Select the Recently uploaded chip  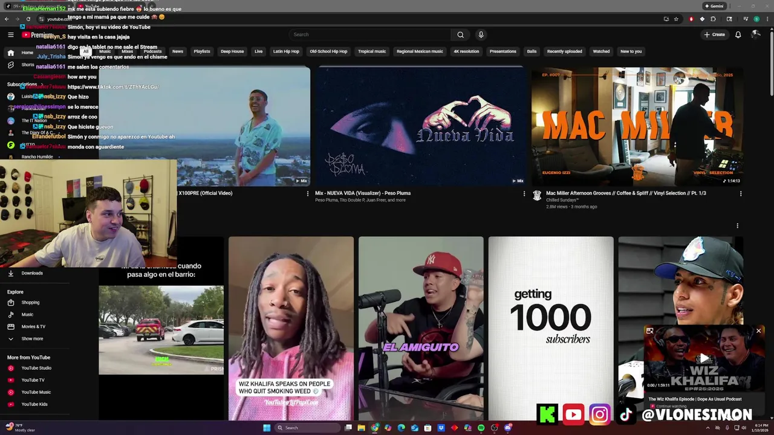tap(564, 51)
